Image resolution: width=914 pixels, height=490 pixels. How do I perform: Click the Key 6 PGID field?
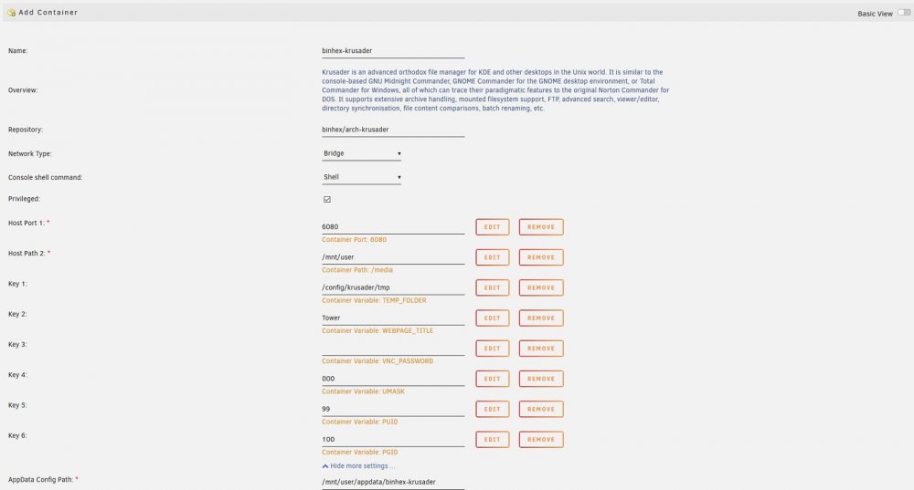pos(393,440)
